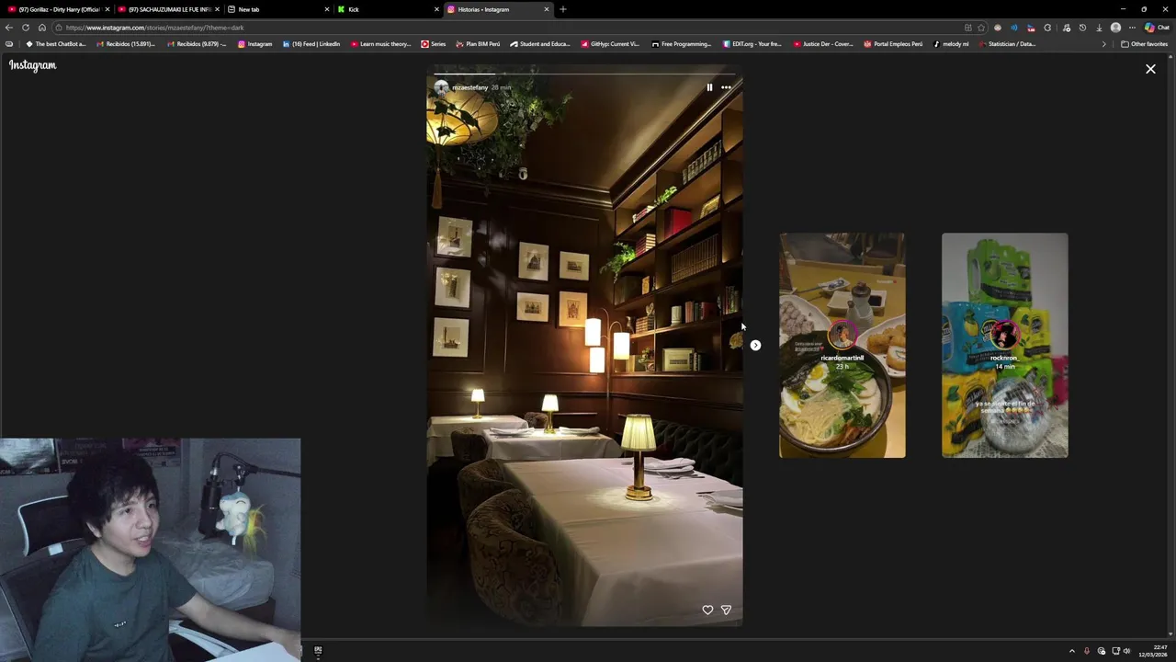The image size is (1176, 662).
Task: Open the Series bookmark
Action: [x=433, y=44]
